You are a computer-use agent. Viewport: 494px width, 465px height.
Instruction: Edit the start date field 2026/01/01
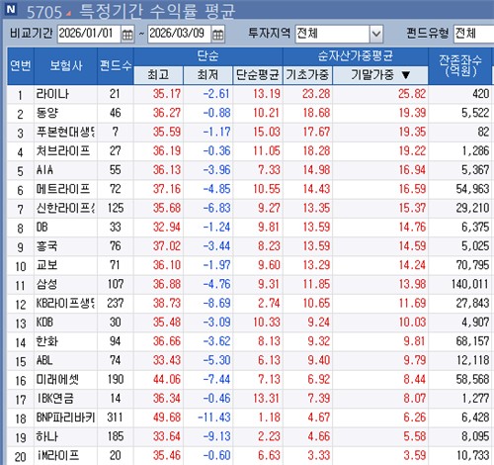89,34
